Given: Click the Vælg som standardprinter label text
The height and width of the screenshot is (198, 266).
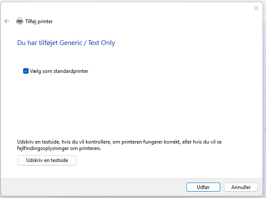Looking at the screenshot, I should tap(59, 71).
